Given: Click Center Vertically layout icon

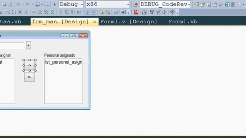Looking at the screenshot, I should tap(93, 12).
